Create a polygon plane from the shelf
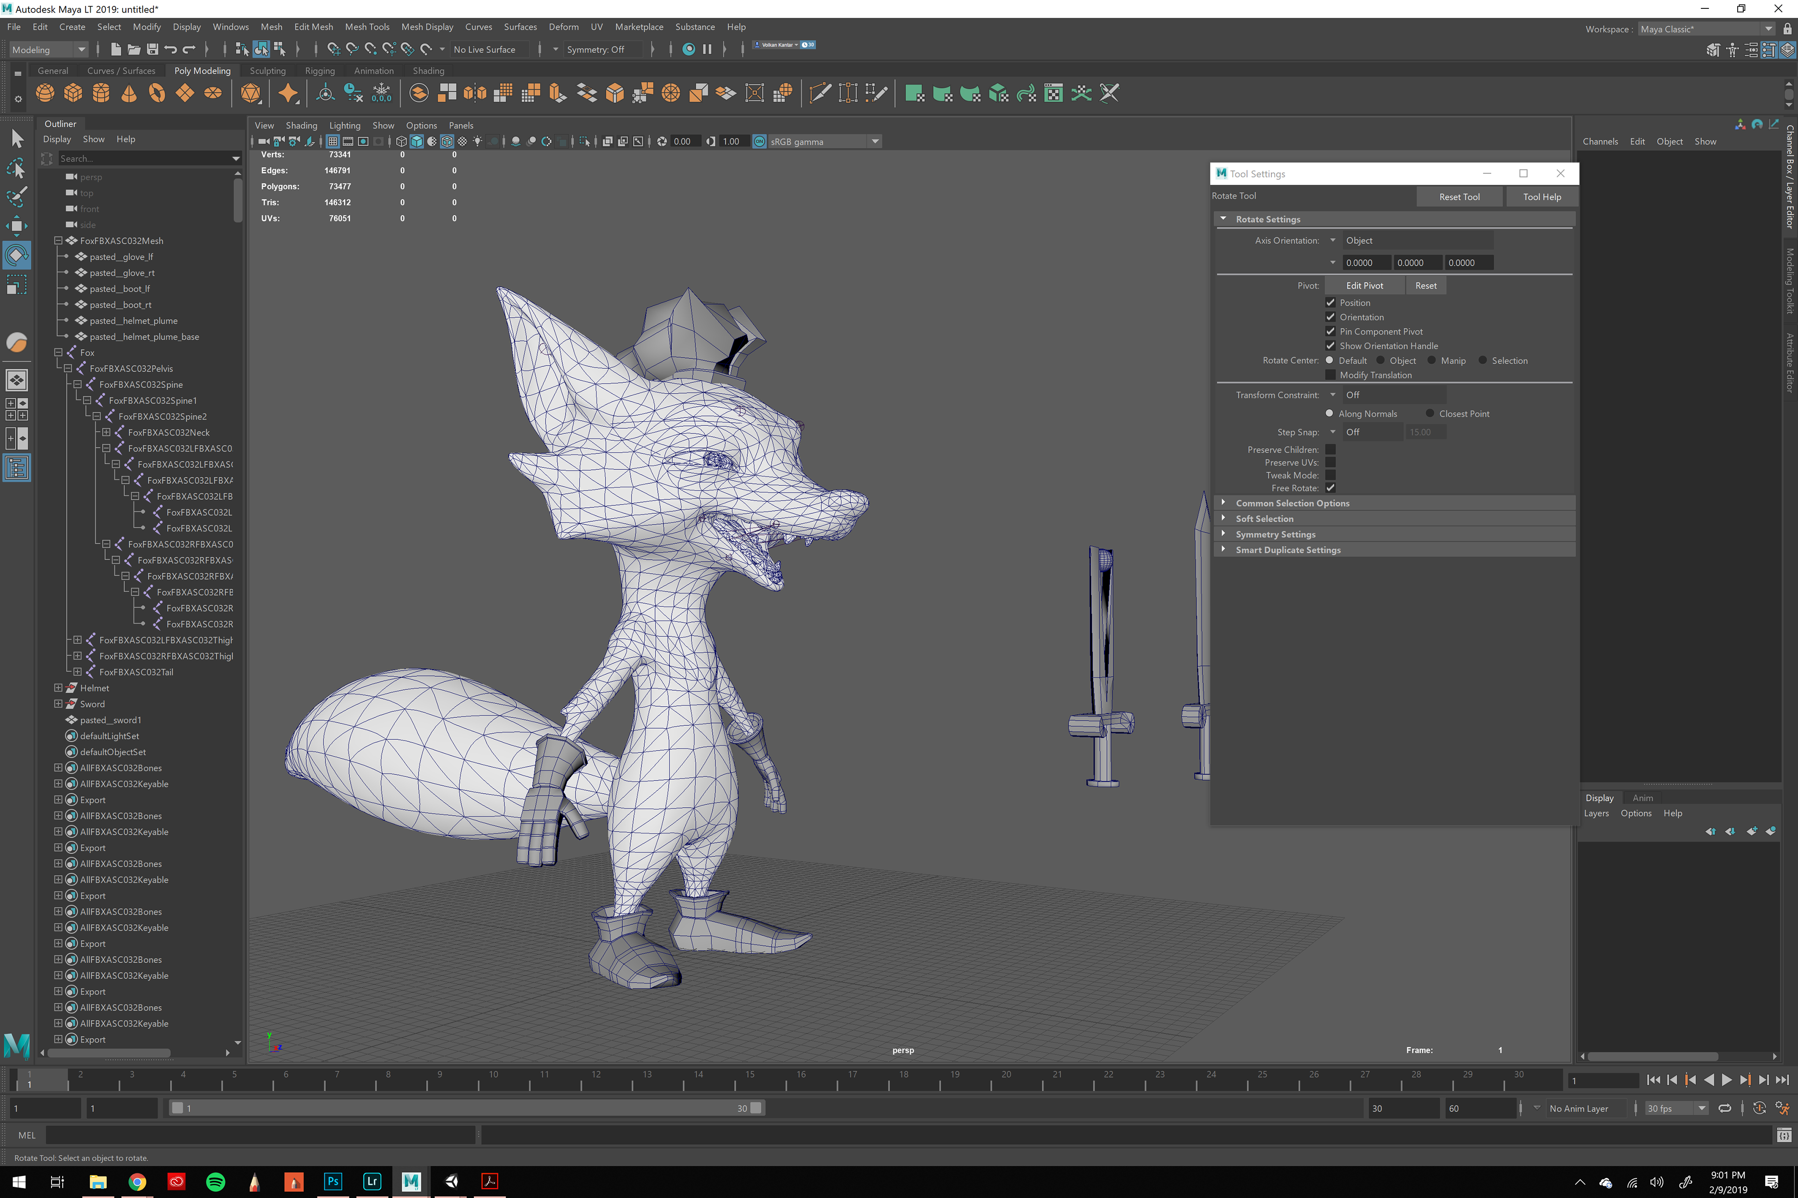Viewport: 1798px width, 1198px height. [x=185, y=93]
